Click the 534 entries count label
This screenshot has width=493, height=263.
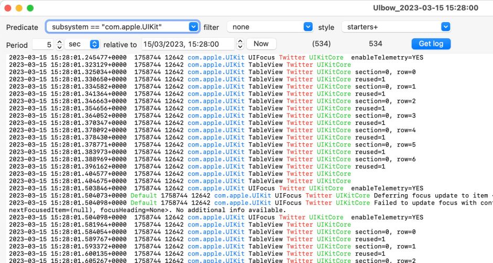(376, 44)
